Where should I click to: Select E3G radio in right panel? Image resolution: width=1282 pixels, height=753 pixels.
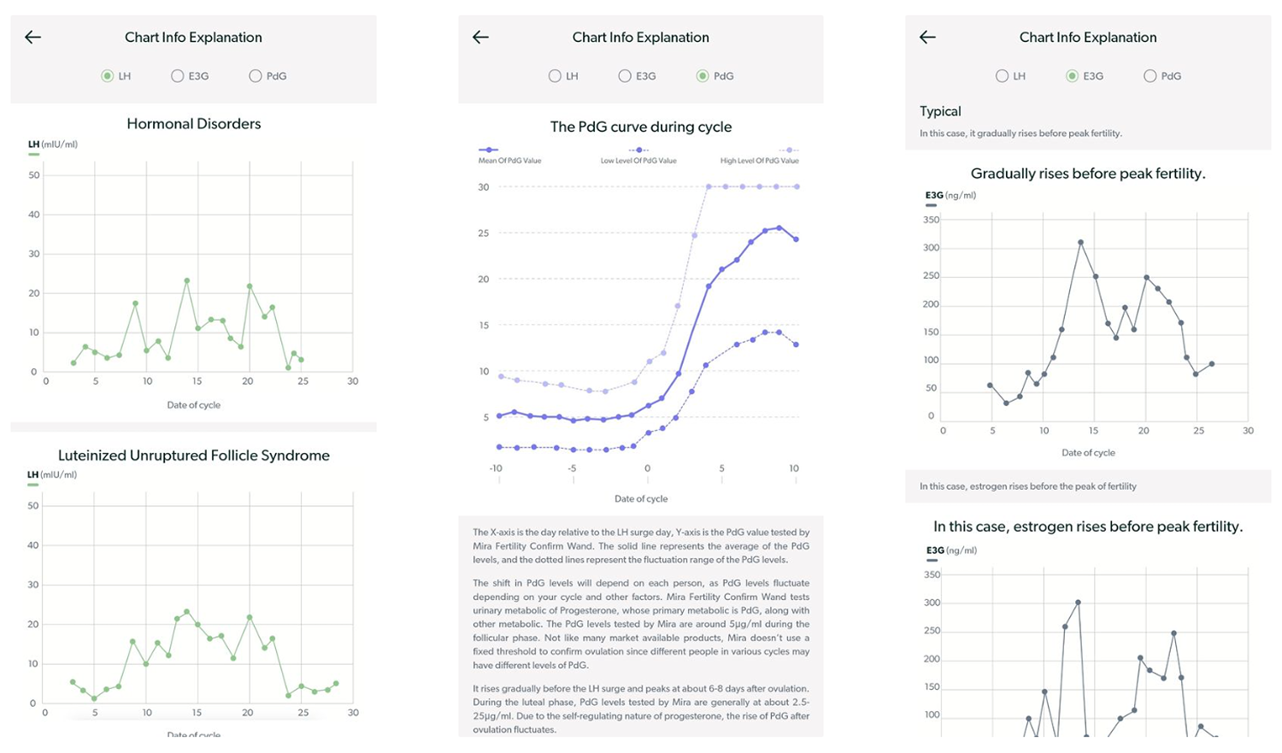(x=1072, y=76)
